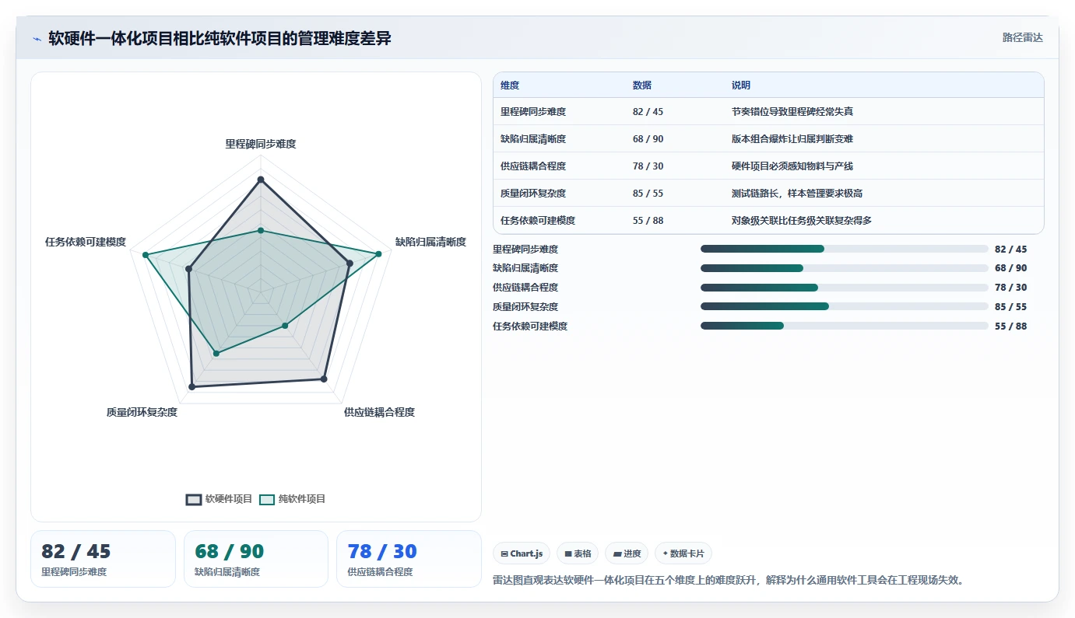Click the 维度 column header
Viewport: 1075px width, 618px height.
click(510, 86)
